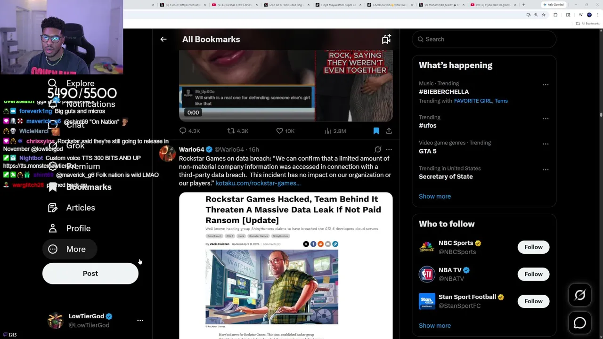Open the NBC Sports profile avatar
The width and height of the screenshot is (603, 339).
pos(427,247)
